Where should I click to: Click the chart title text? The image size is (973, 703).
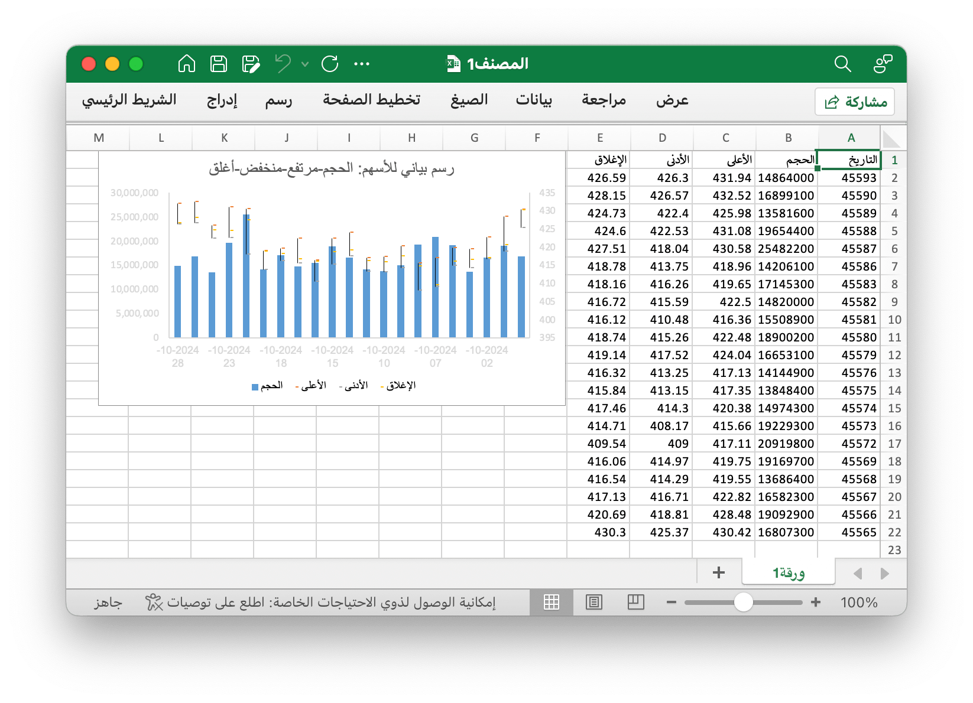[332, 168]
